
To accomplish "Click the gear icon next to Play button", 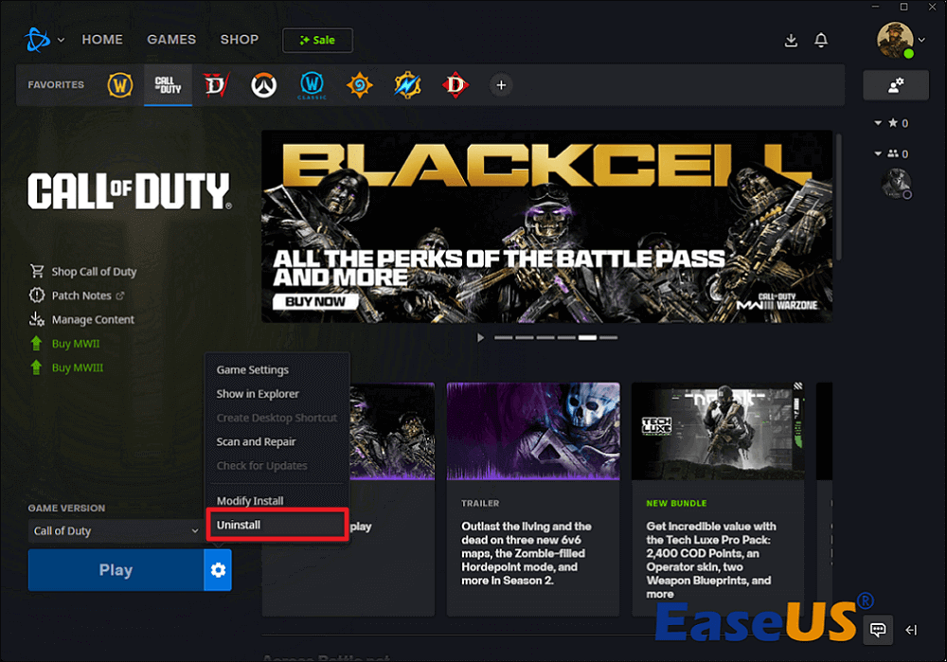I will (219, 570).
